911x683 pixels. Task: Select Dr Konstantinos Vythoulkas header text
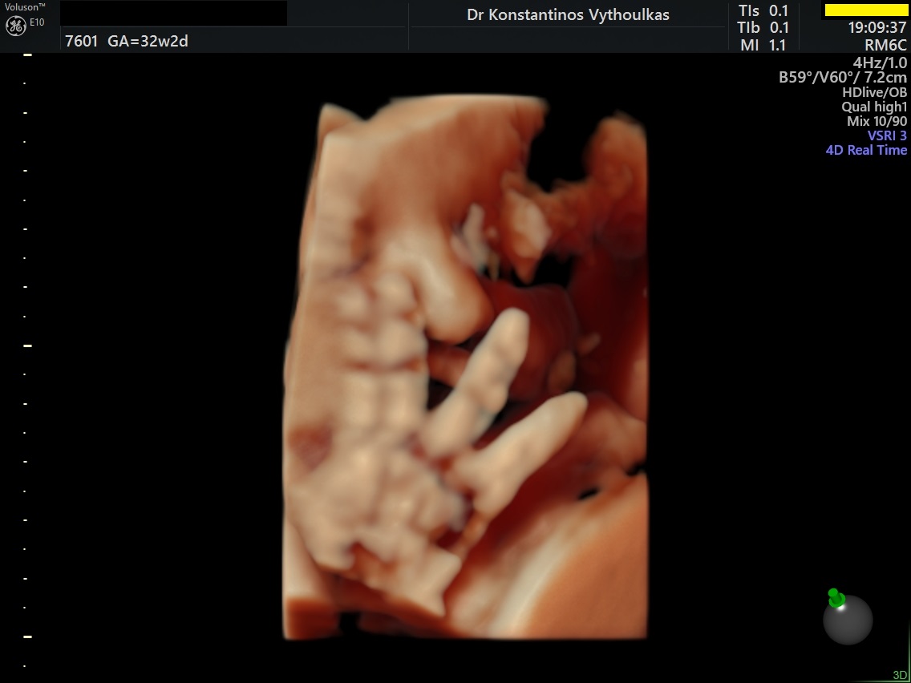tap(568, 15)
